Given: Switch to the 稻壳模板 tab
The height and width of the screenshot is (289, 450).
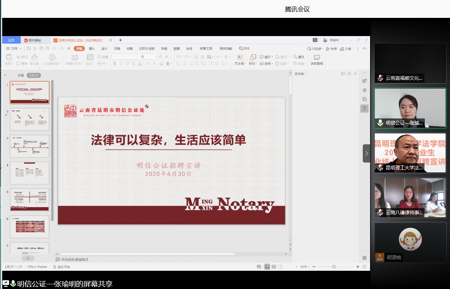Looking at the screenshot, I should tap(35, 40).
